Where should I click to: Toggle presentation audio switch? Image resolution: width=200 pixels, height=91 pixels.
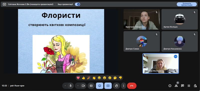pos(77,4)
